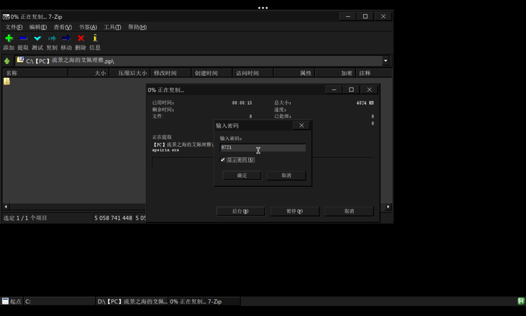Click the Move (移动) blue arrow icon

(66, 38)
